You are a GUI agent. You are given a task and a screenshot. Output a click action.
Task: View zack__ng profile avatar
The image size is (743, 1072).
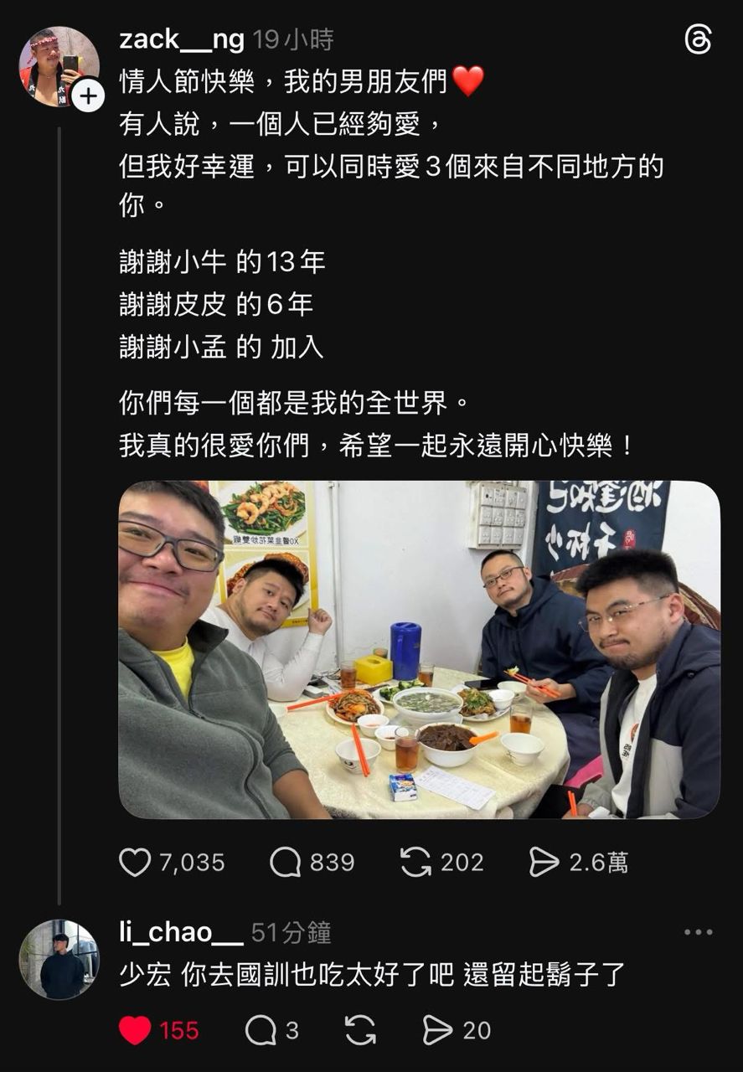[x=59, y=66]
